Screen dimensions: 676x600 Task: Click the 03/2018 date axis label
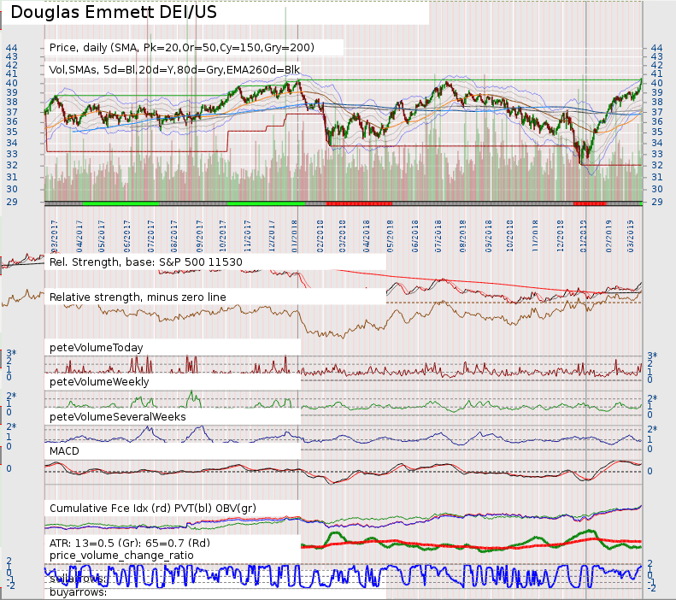pos(343,236)
